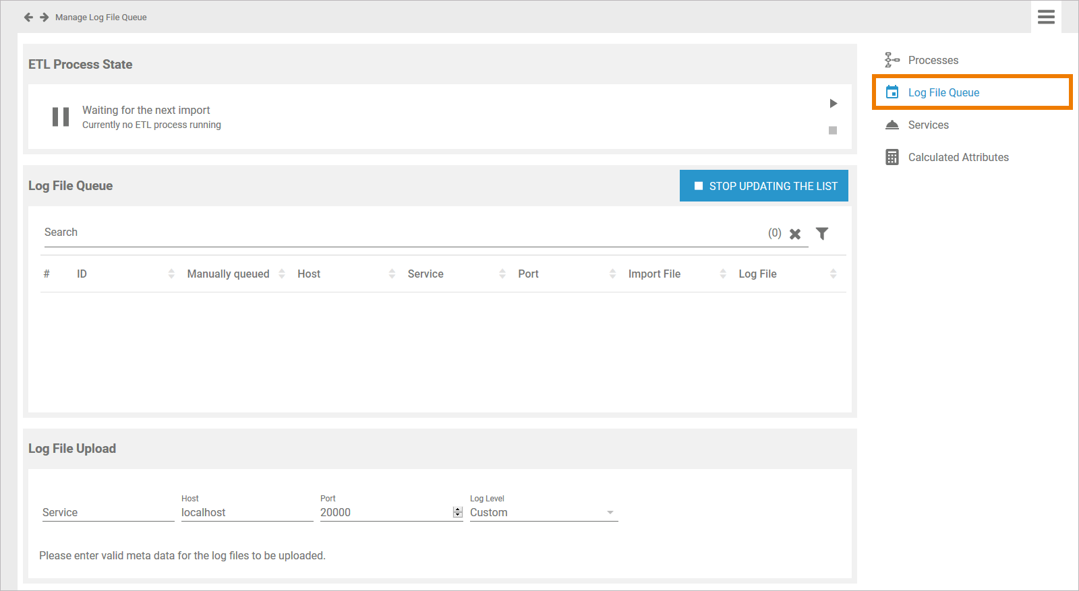Open the hamburger menu
The width and height of the screenshot is (1079, 591).
pos(1046,17)
